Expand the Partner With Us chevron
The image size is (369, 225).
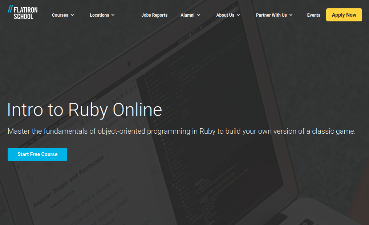tap(291, 15)
